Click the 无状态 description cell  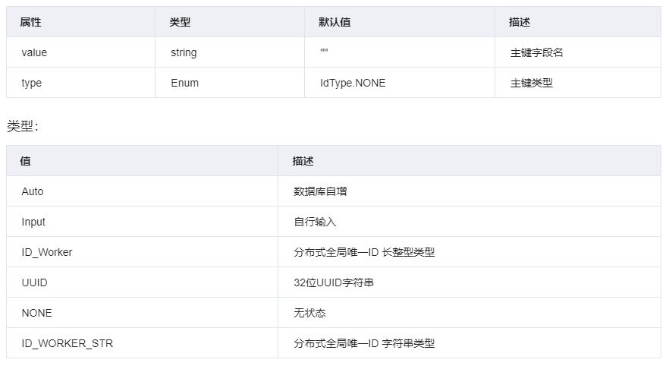coord(309,313)
